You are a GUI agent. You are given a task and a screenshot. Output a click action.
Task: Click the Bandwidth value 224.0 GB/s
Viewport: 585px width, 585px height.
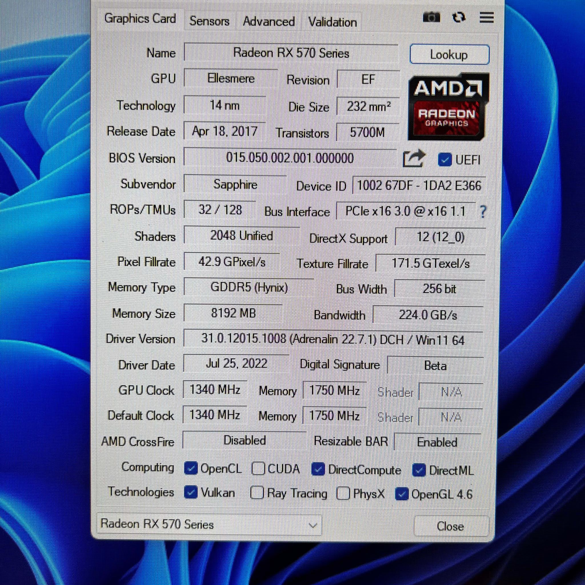[x=428, y=315]
